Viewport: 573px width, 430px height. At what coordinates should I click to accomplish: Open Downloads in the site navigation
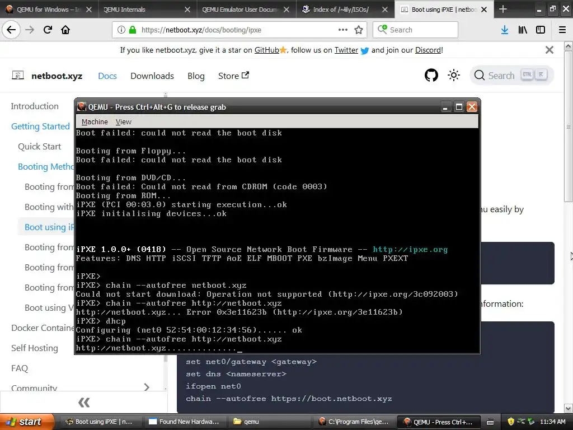click(152, 76)
